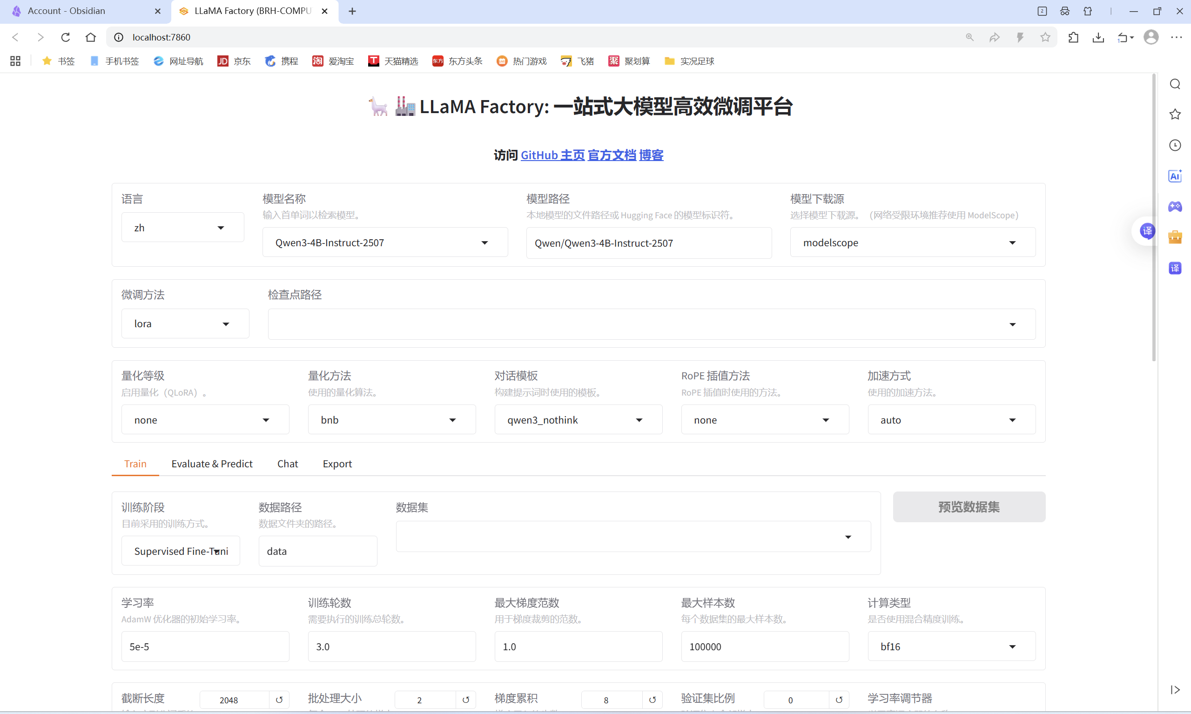This screenshot has width=1191, height=714.
Task: Switch to the Train tab
Action: (135, 463)
